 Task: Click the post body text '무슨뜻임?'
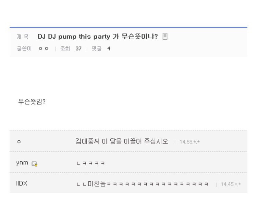click(32, 101)
